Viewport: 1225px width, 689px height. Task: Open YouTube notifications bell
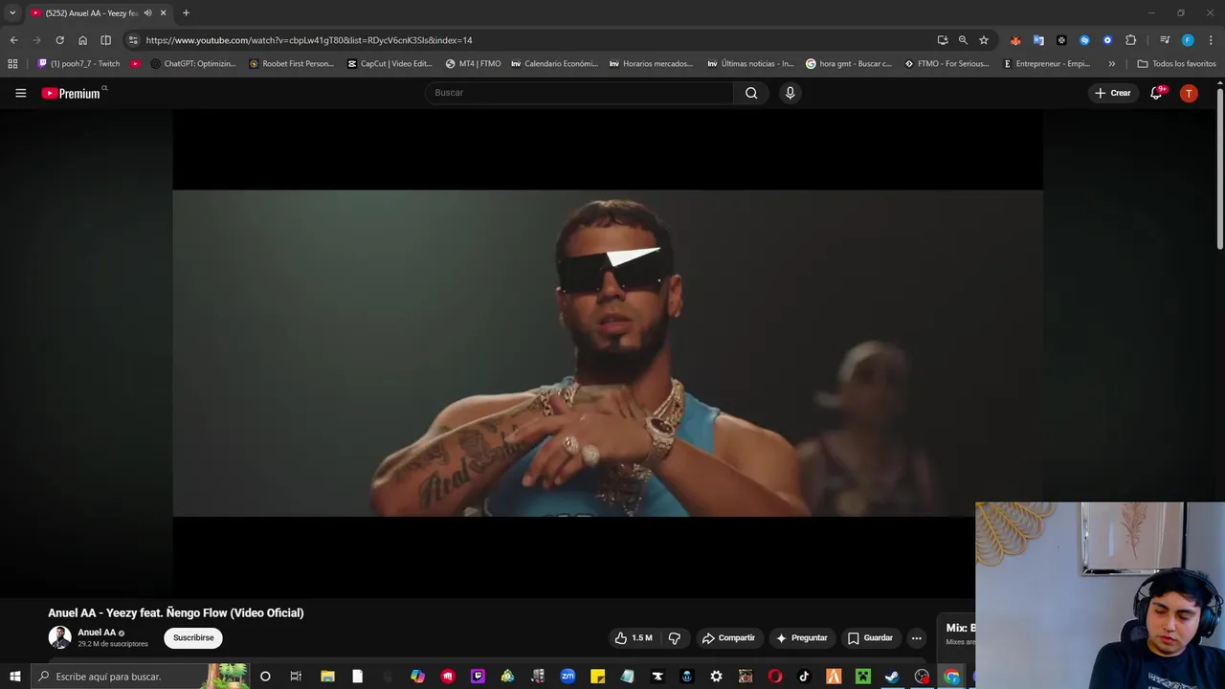click(x=1156, y=93)
